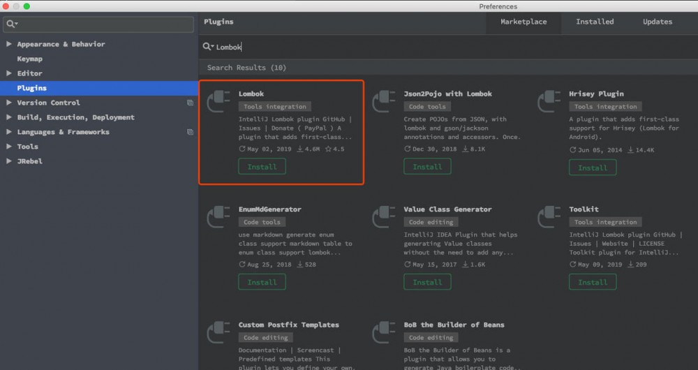The width and height of the screenshot is (698, 370).
Task: Open the Json2Pojo with Lombok title
Action: click(448, 94)
